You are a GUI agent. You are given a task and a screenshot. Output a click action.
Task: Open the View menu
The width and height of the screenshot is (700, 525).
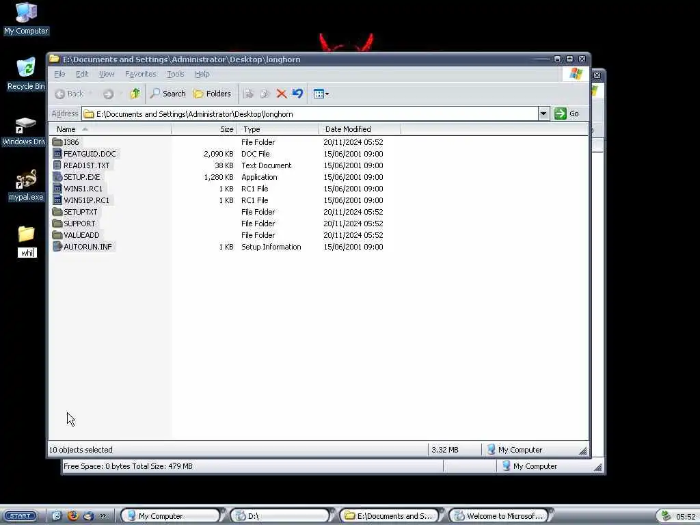107,74
